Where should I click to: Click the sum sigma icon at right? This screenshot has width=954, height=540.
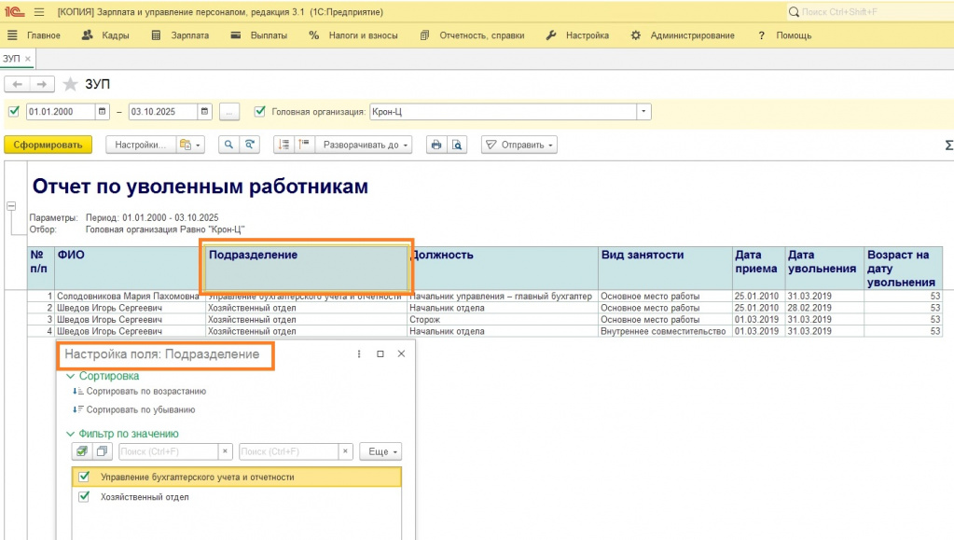948,145
